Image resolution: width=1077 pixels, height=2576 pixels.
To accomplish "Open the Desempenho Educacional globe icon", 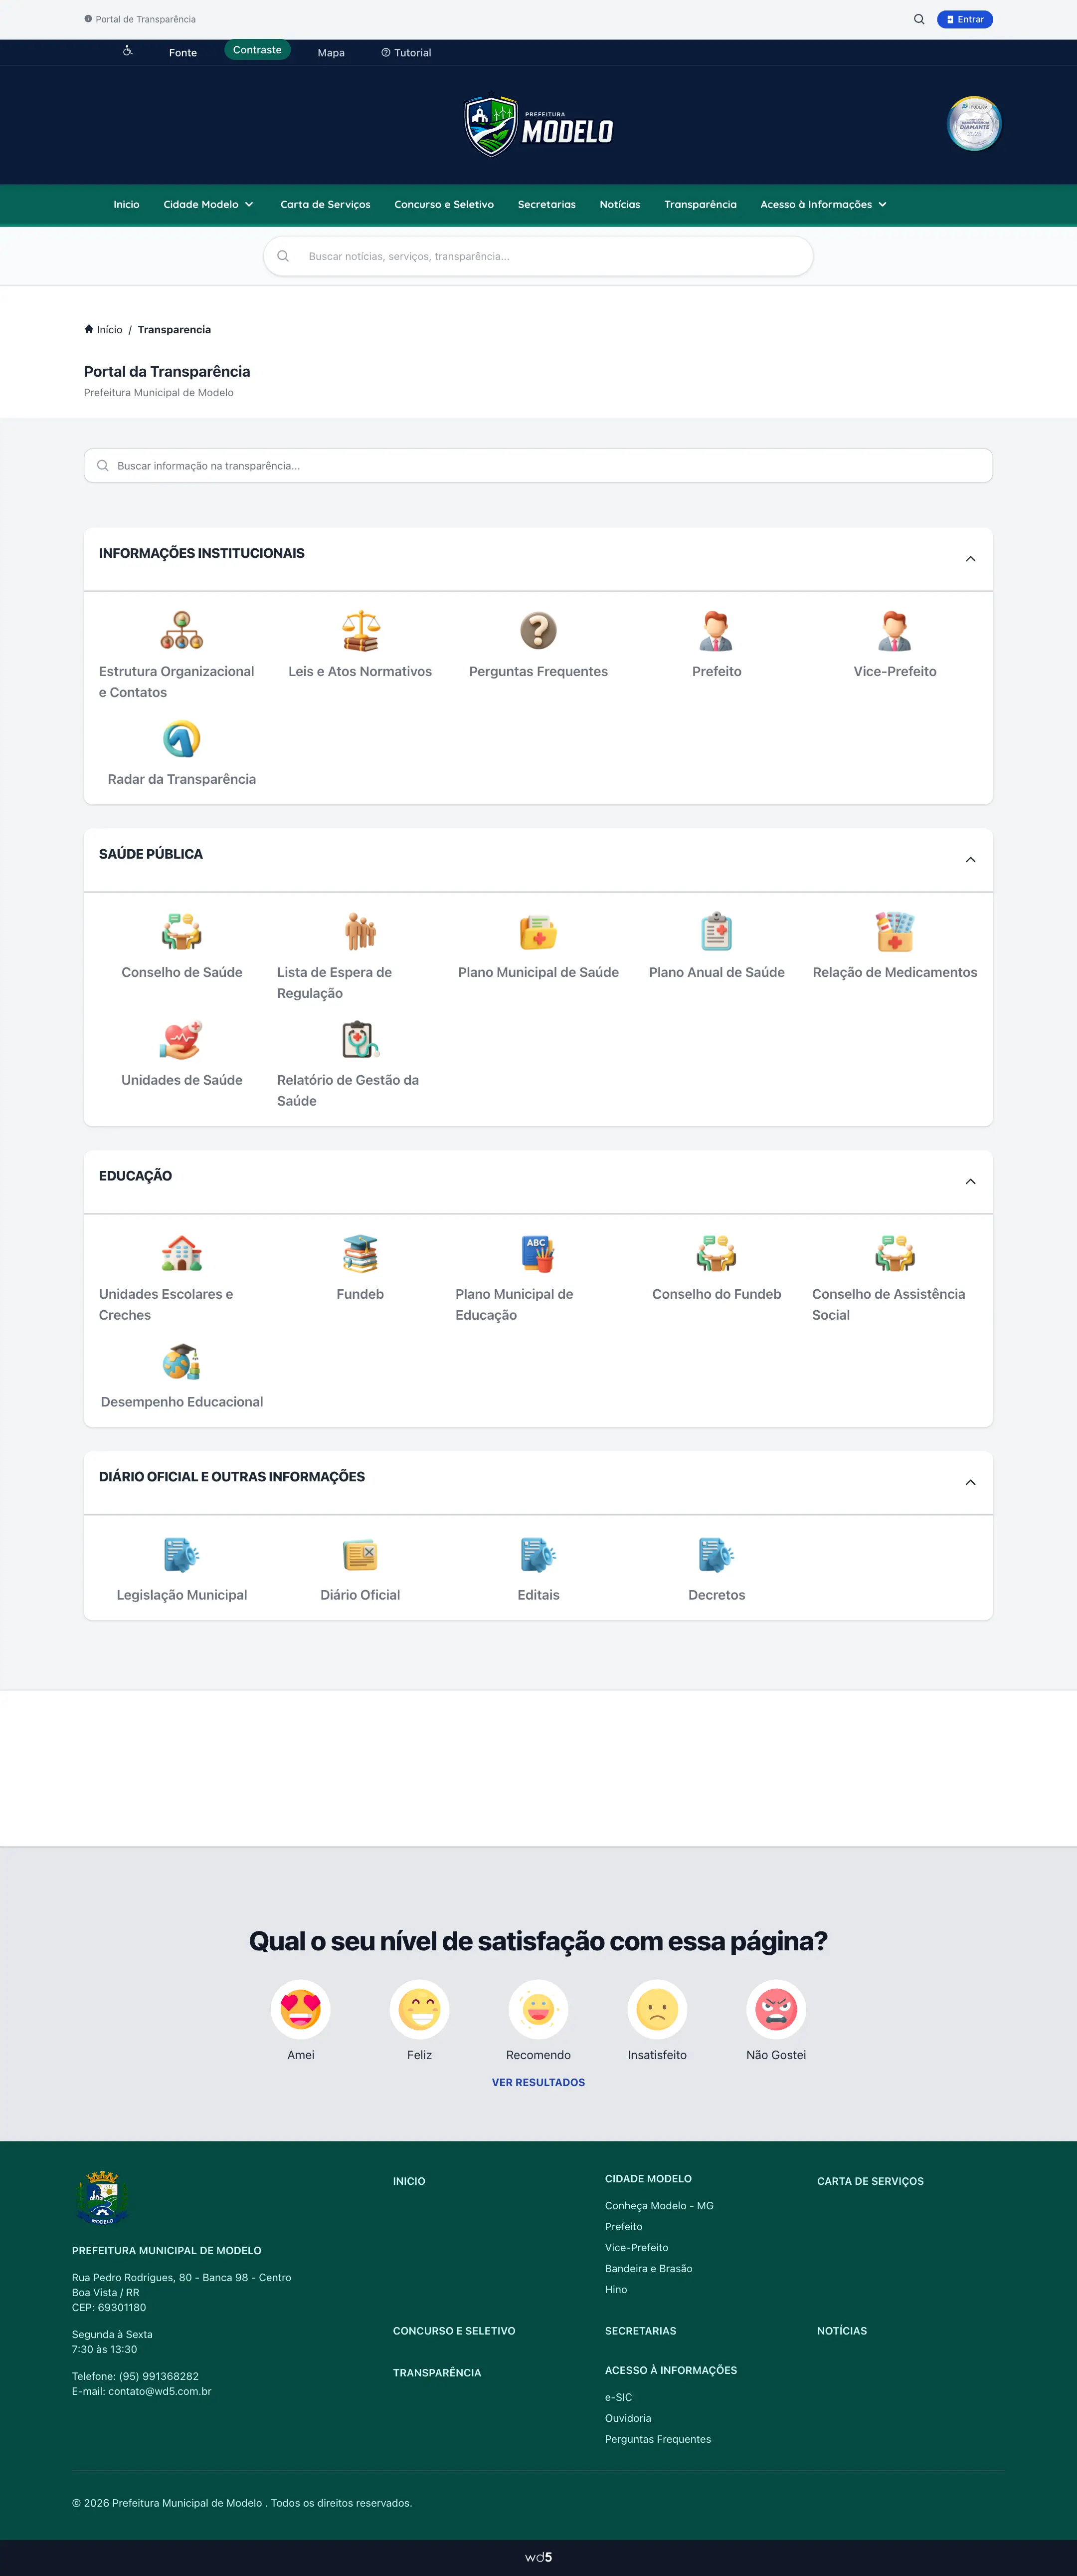I will coord(182,1361).
